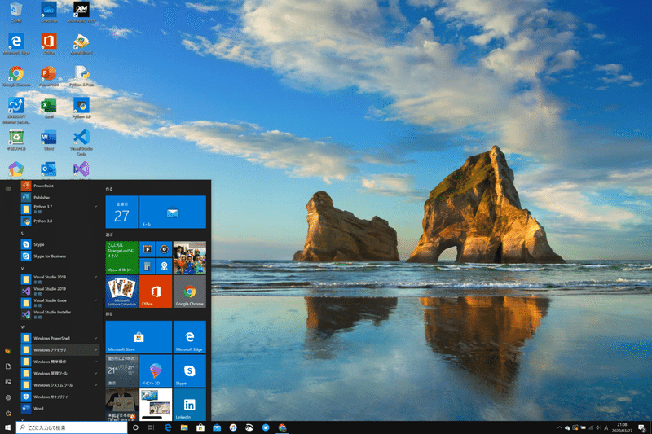The height and width of the screenshot is (434, 652).
Task: Open the OneDrive desktop shortcut
Action: coord(49,11)
